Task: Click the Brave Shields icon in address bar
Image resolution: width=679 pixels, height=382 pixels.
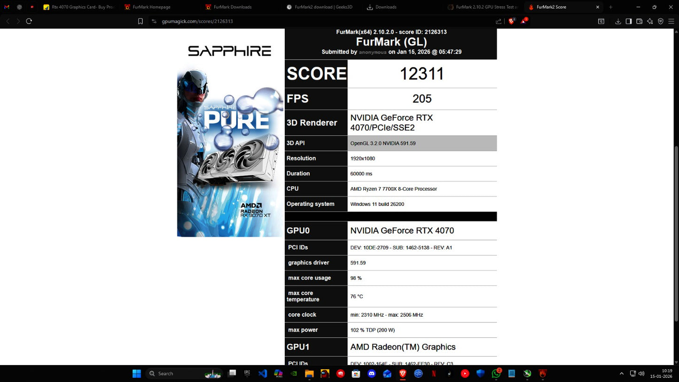Action: pos(512,21)
